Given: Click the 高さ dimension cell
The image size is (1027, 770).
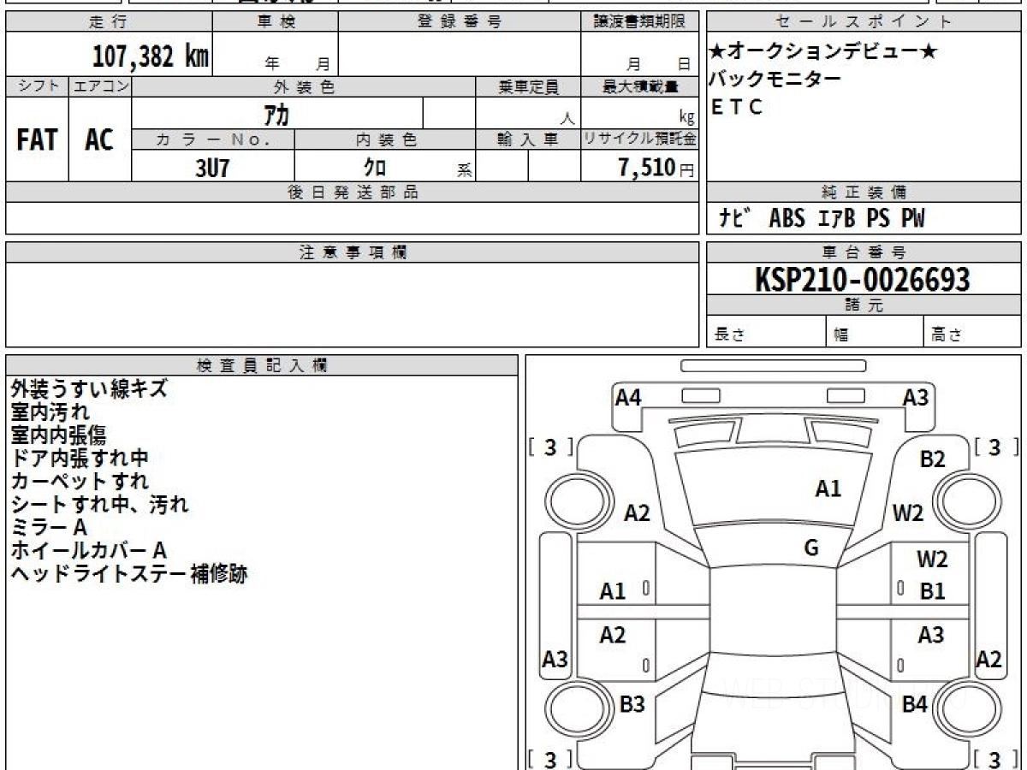Looking at the screenshot, I should [972, 332].
